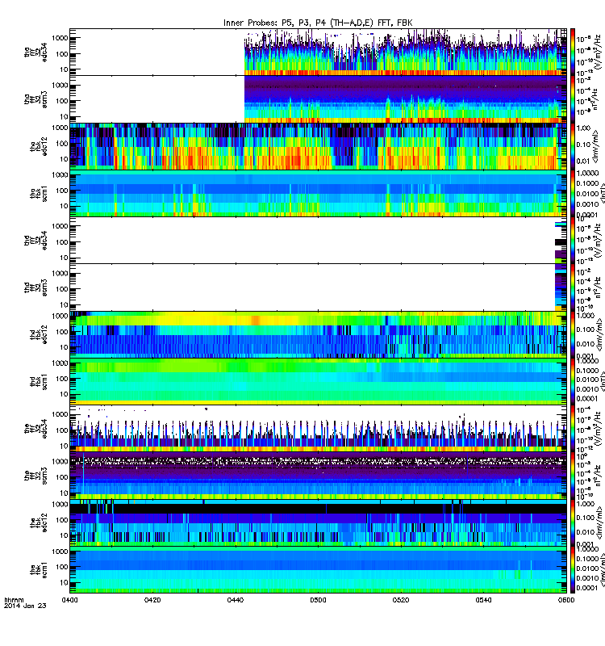
Task: Click inside the the fbk scm1 spectrogram
Action: [x=318, y=570]
